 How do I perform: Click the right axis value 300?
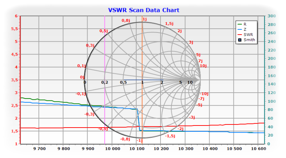click(x=272, y=16)
